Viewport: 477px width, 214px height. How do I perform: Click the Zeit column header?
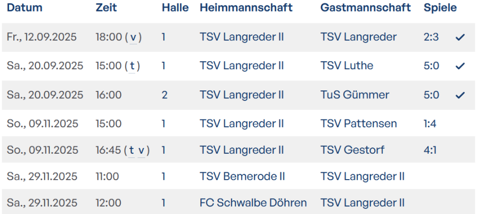click(107, 8)
